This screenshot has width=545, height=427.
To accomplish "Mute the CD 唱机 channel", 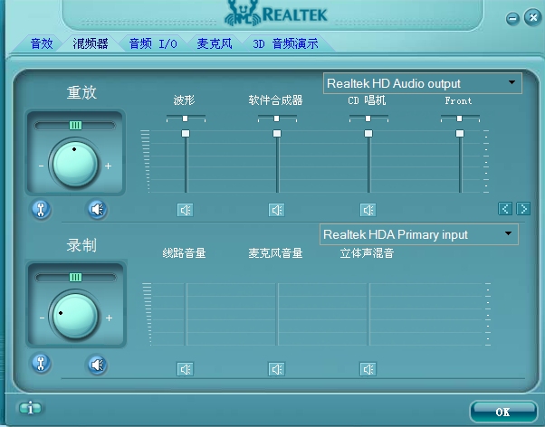I will pyautogui.click(x=368, y=210).
